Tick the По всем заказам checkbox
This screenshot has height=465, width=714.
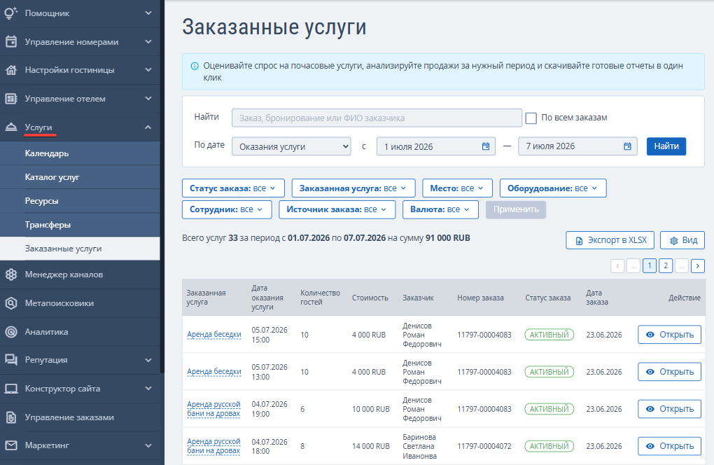(x=531, y=118)
